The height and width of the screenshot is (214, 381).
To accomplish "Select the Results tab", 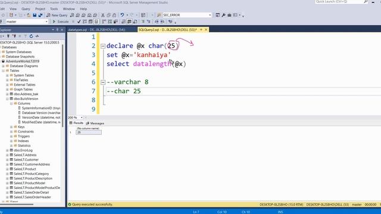I will pyautogui.click(x=76, y=123).
